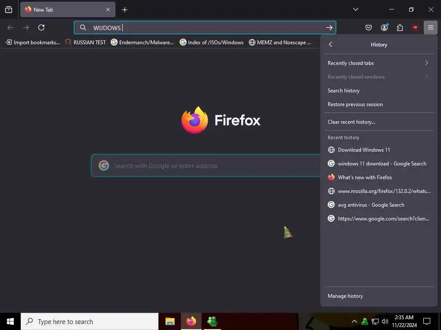The image size is (441, 330).
Task: Expand Recently closed tabs submenu
Action: coord(379,63)
